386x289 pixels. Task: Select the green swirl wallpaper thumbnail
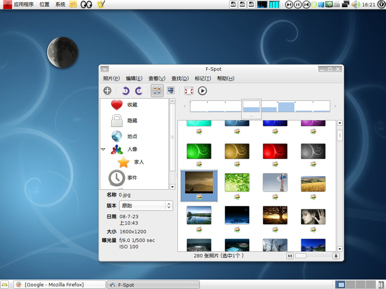[x=199, y=151]
